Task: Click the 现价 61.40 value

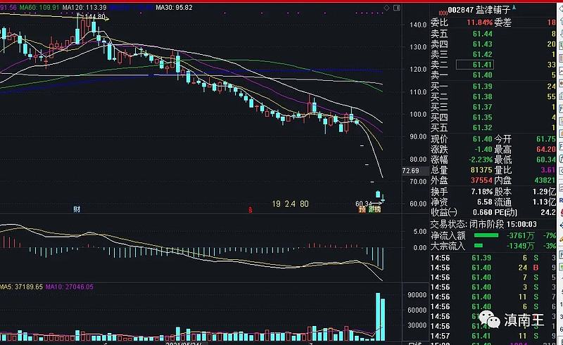Action: pos(482,139)
